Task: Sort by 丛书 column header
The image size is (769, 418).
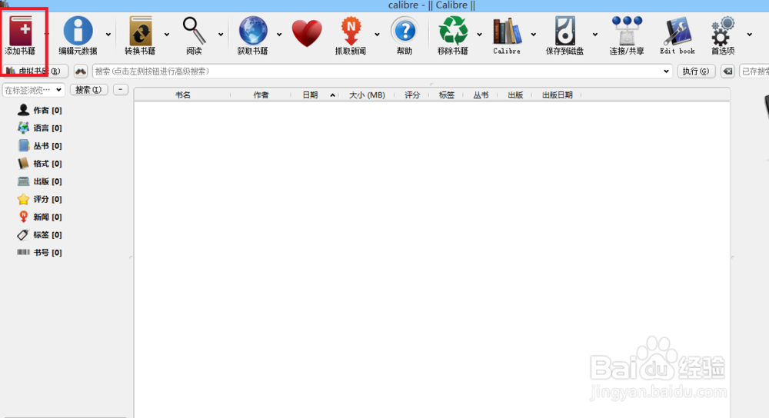Action: (x=481, y=95)
